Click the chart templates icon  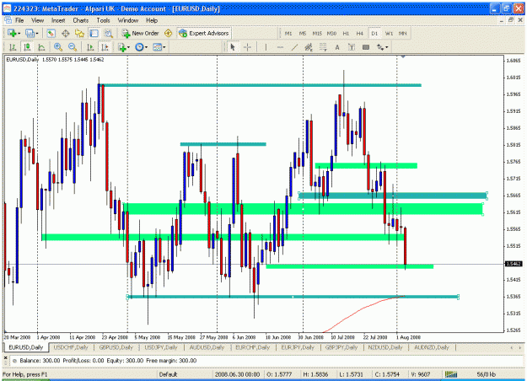pyautogui.click(x=157, y=47)
